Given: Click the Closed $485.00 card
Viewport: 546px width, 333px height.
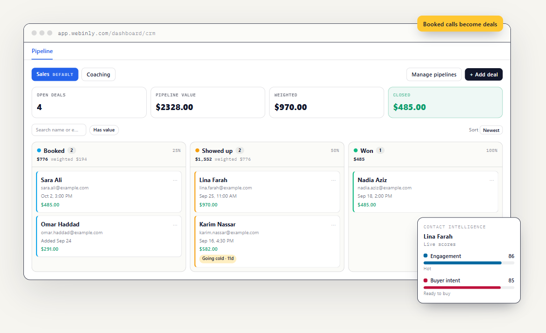Looking at the screenshot, I should click(x=445, y=102).
